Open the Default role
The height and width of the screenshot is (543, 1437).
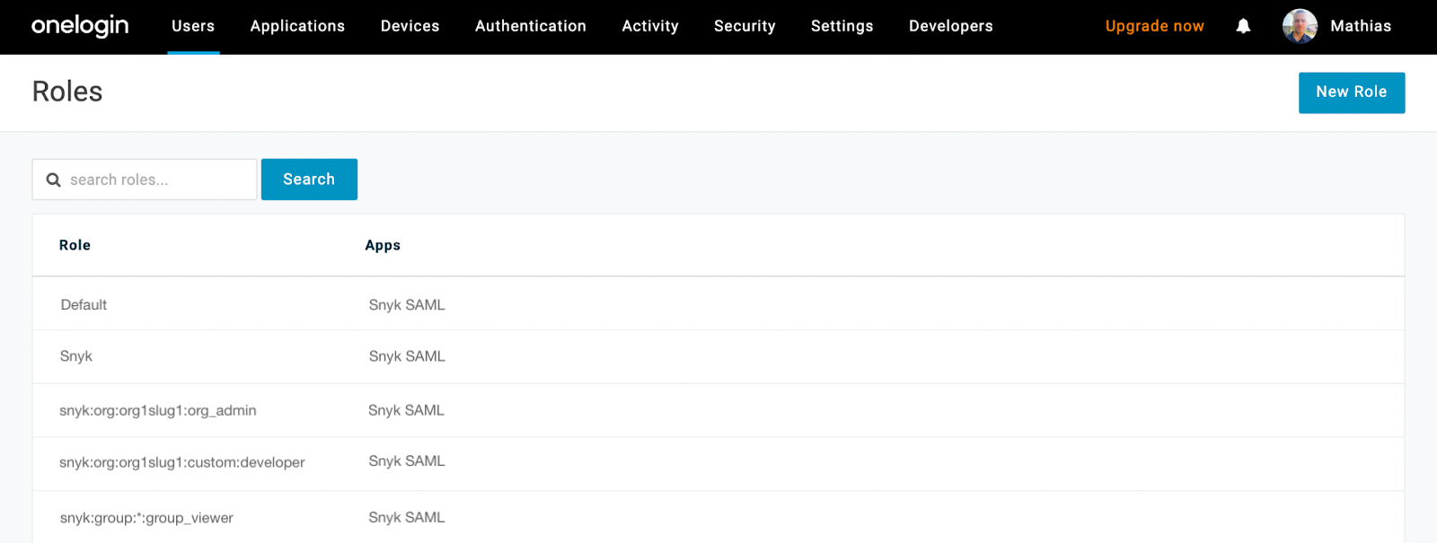pyautogui.click(x=84, y=305)
